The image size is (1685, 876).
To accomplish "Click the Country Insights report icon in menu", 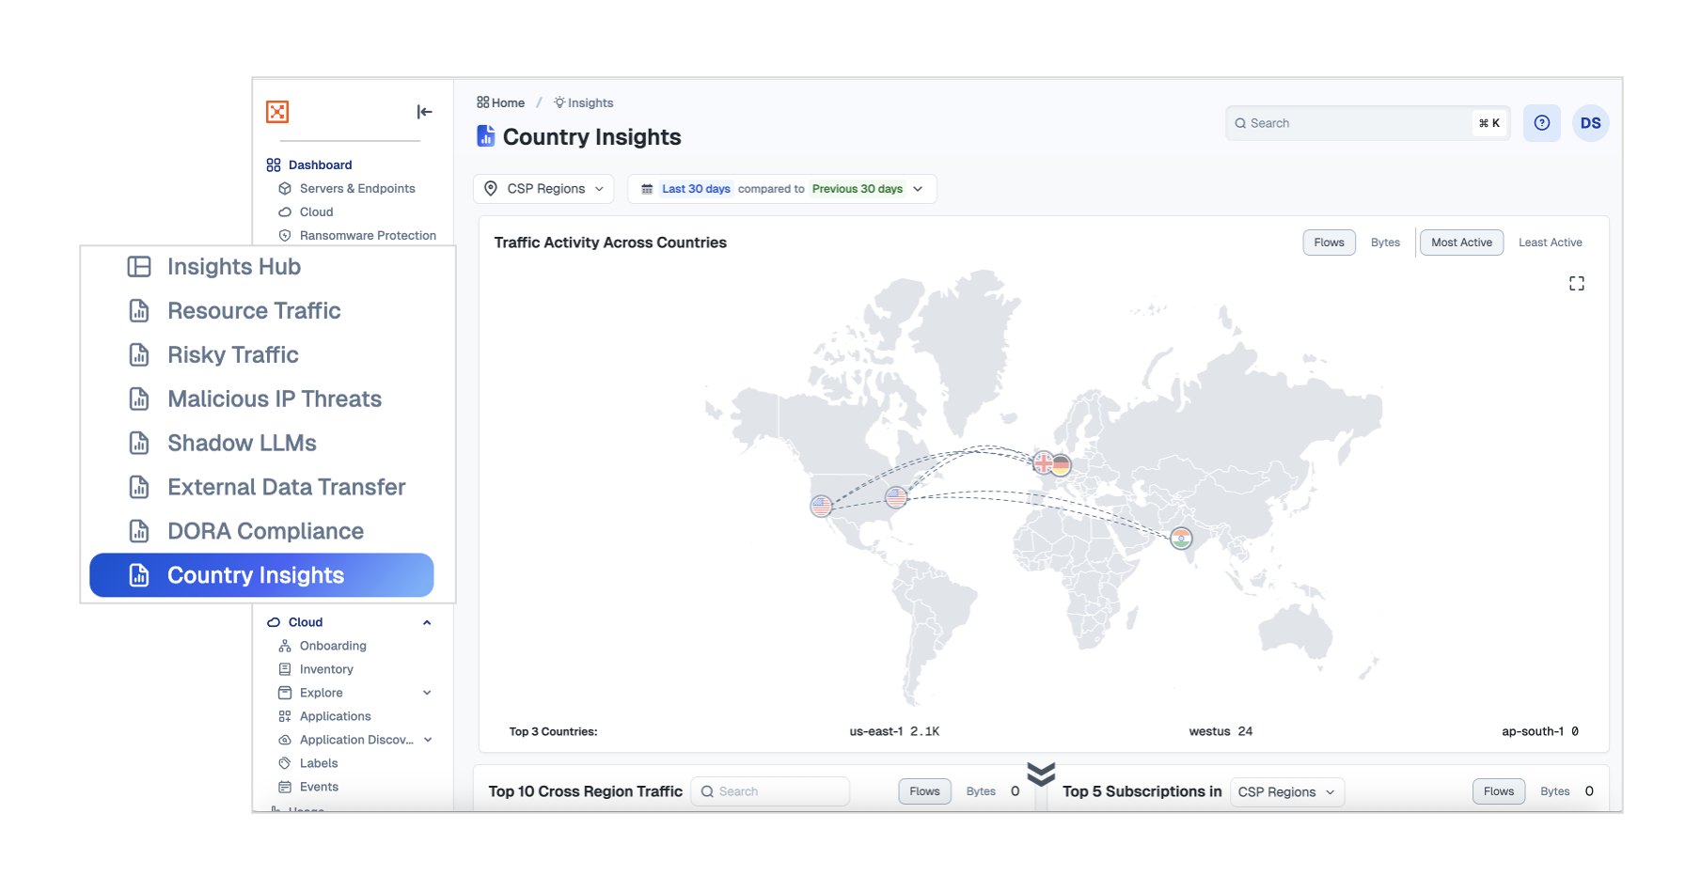I will coord(139,576).
